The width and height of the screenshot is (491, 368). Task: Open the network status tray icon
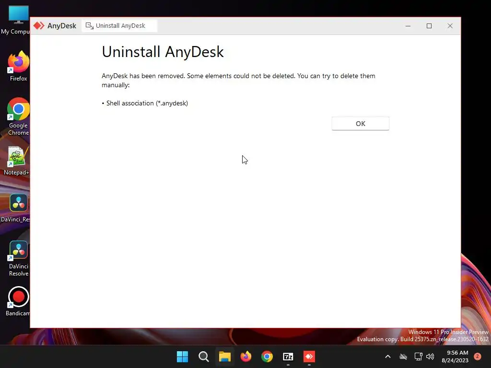tap(418, 356)
